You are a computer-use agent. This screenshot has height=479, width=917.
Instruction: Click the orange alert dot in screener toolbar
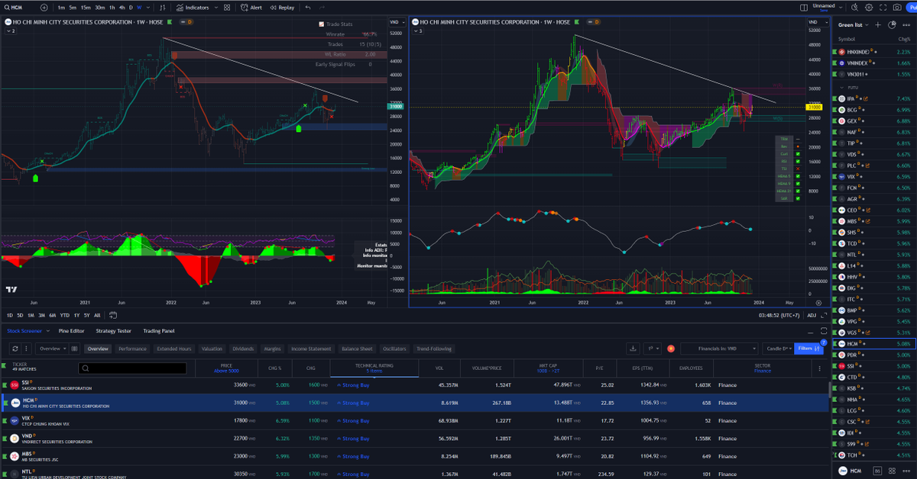671,349
